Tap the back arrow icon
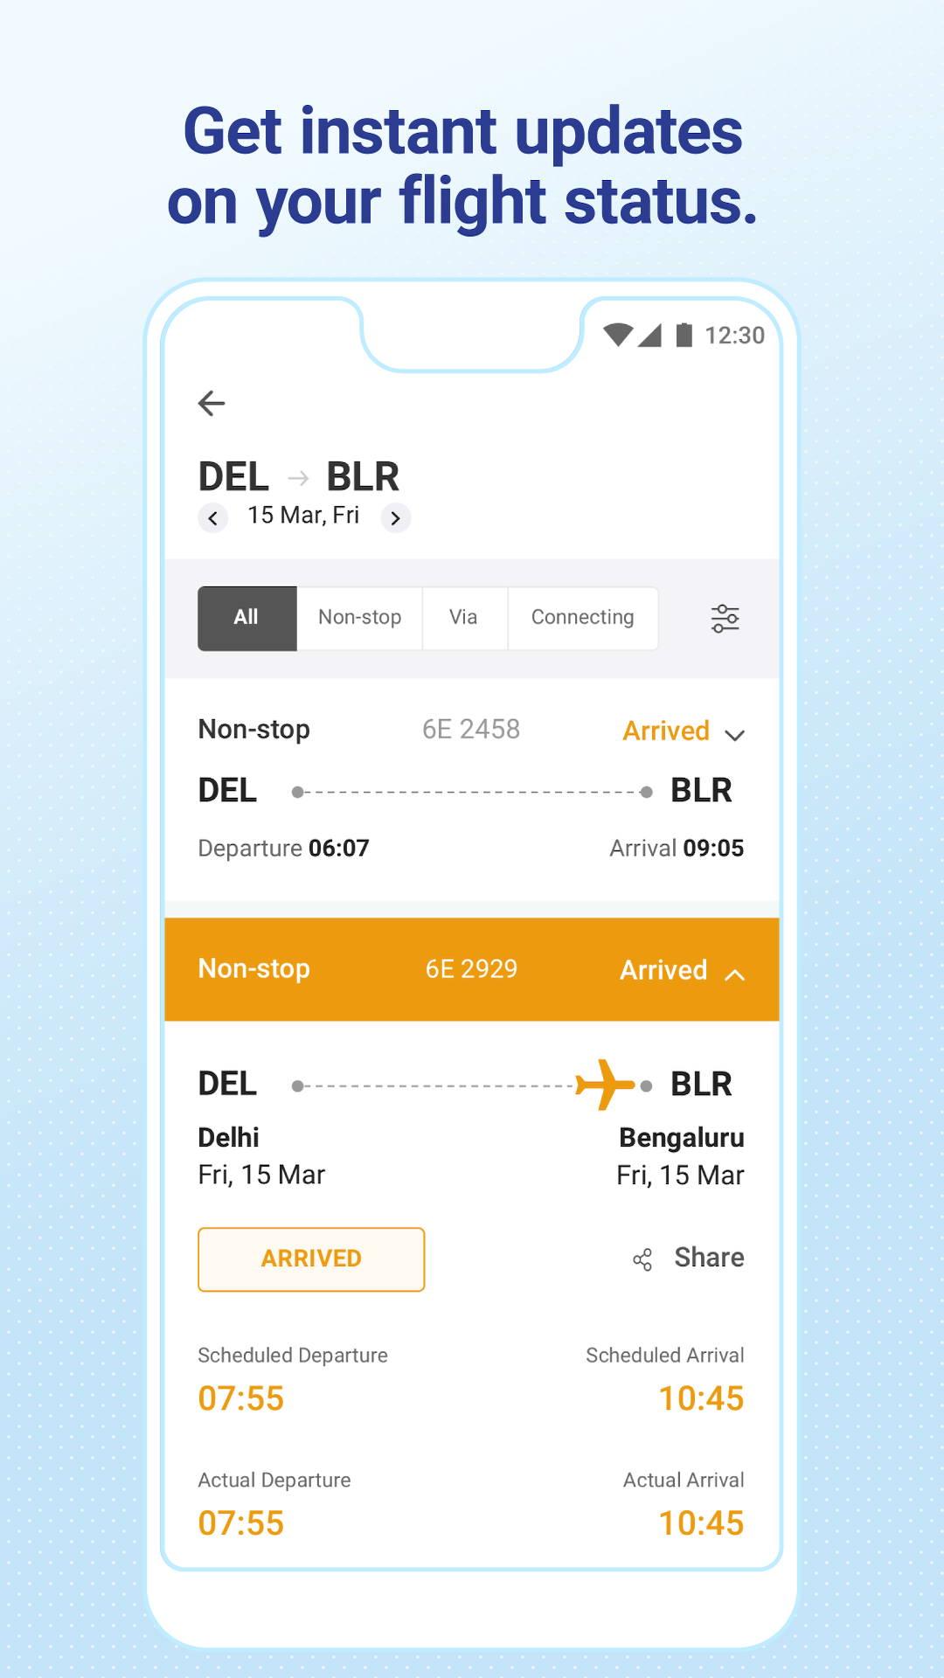Viewport: 944px width, 1678px height. pos(210,403)
